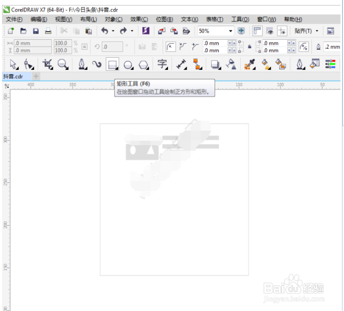This screenshot has height=311, width=344.
Task: Open the 文本(X) menu
Action: coord(190,20)
